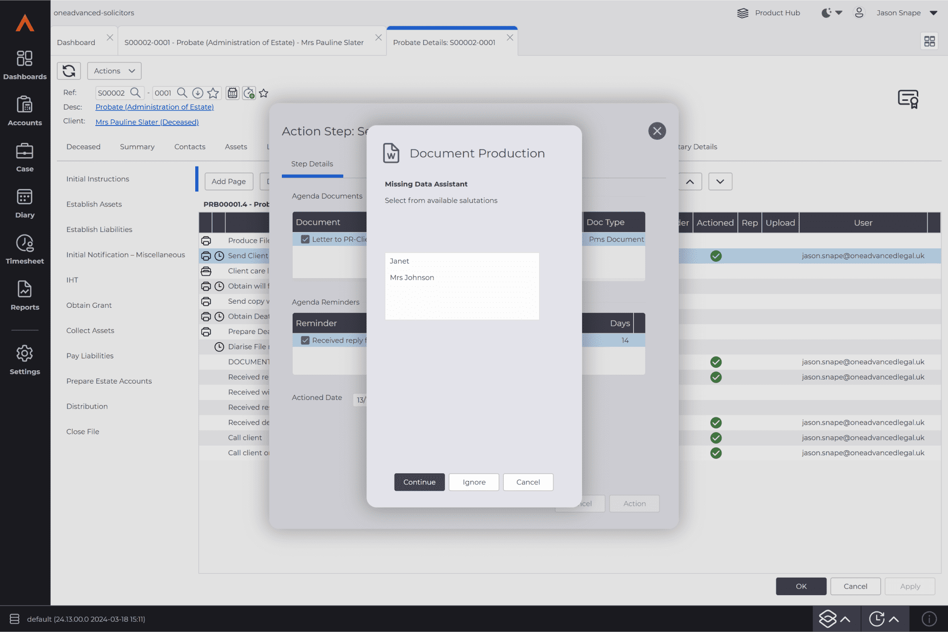This screenshot has height=632, width=948.
Task: Click the certificate icon at top right
Action: (908, 99)
